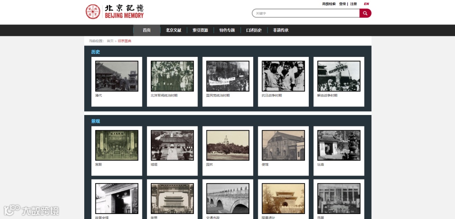455x219 pixels.
Task: Click the 景观 section heading
Action: click(96, 121)
